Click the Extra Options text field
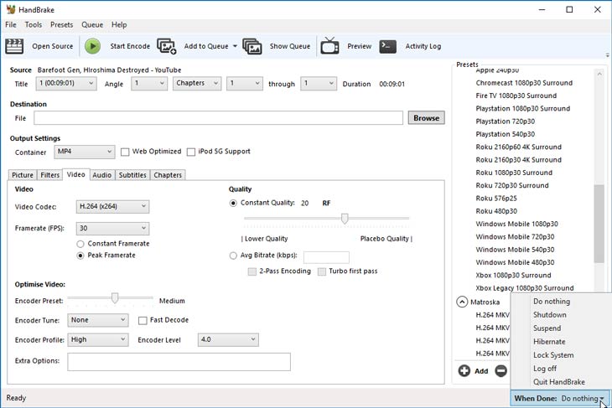Viewport: 612px width, 408px height. click(x=179, y=362)
